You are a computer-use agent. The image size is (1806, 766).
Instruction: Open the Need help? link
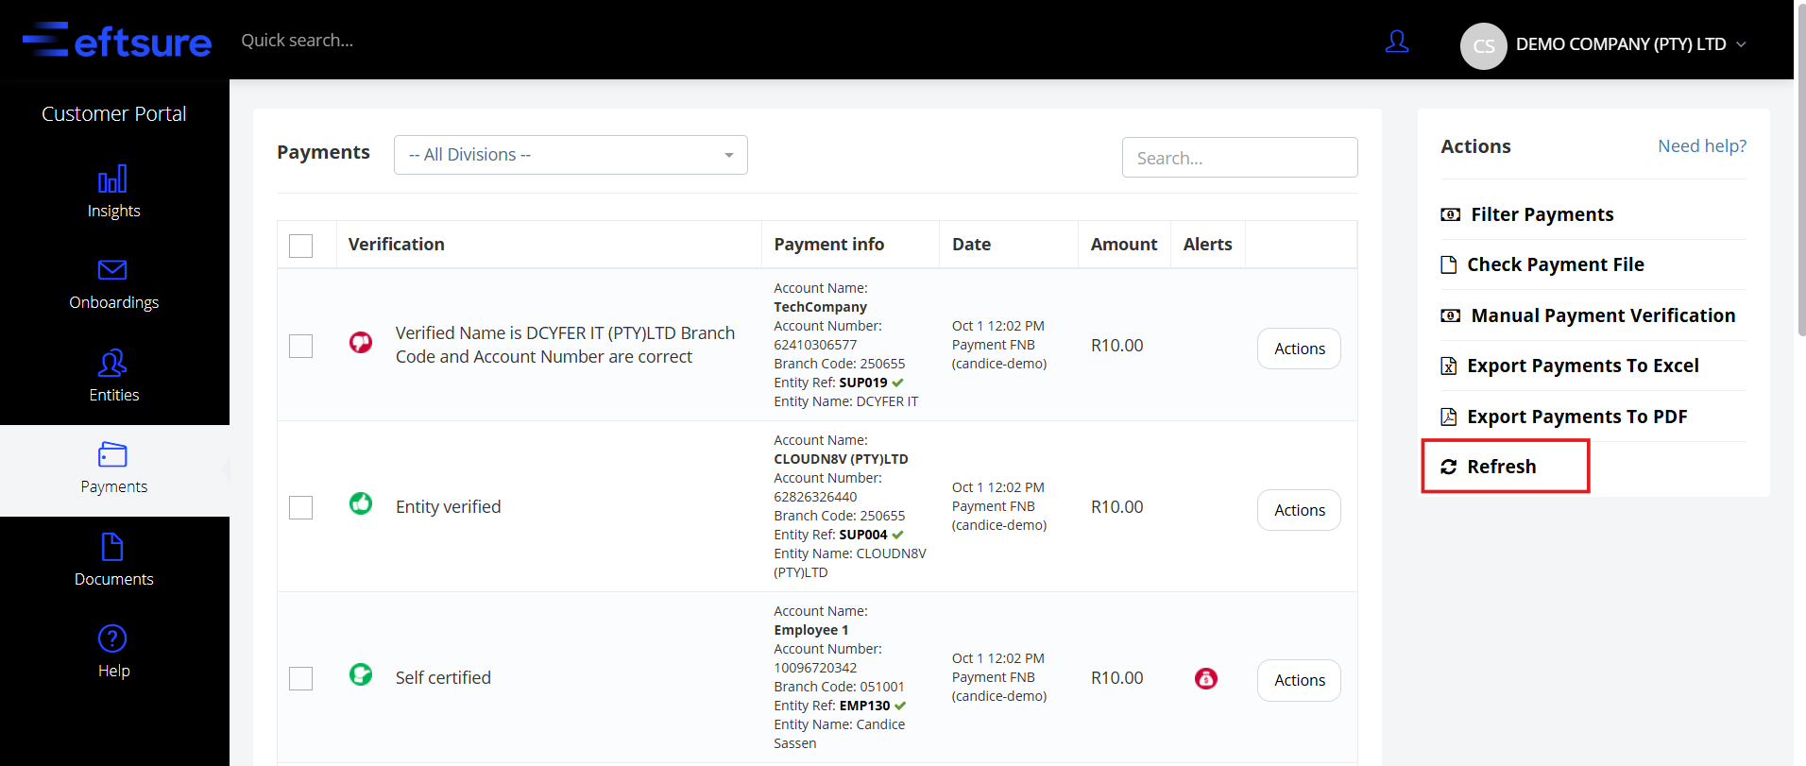pos(1701,146)
